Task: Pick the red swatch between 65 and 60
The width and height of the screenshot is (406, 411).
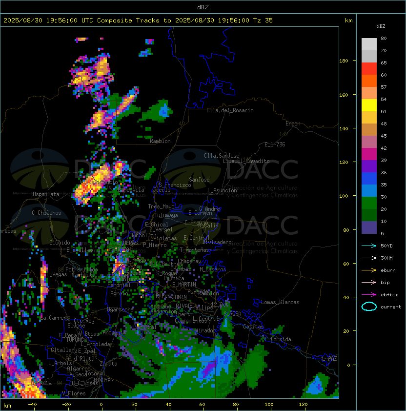Action: point(369,69)
